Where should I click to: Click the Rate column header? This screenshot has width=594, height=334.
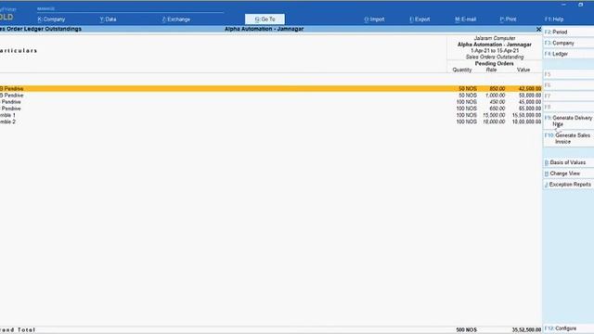(491, 71)
